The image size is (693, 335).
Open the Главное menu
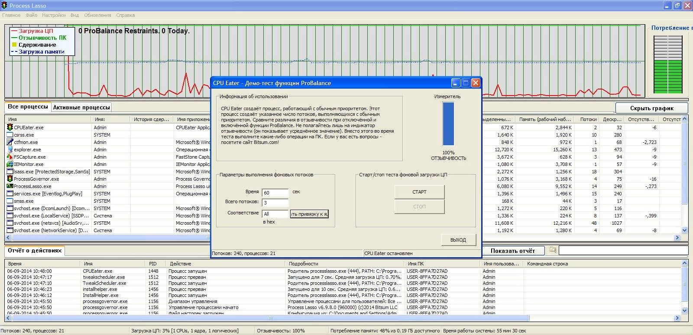11,15
